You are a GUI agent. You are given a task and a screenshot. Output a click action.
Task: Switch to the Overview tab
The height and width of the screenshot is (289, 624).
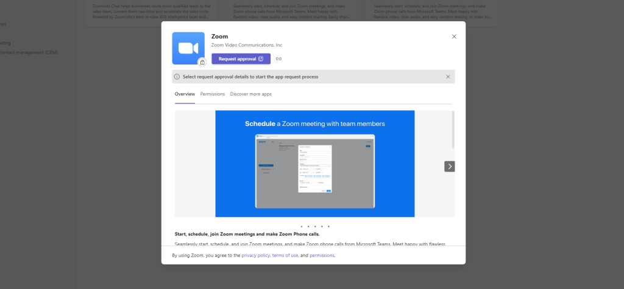pos(185,94)
